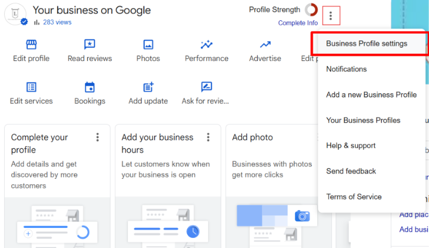Select Notifications from the menu
The image size is (429, 248).
pyautogui.click(x=347, y=69)
